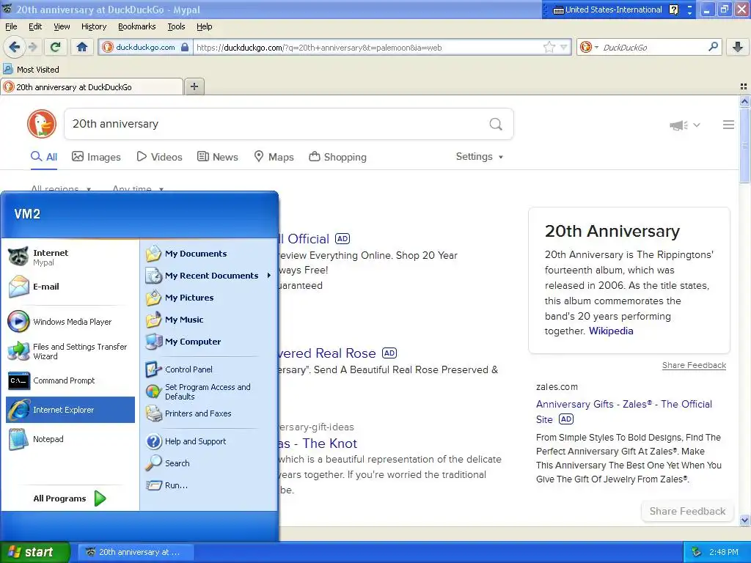Click the taskbar clock showing 2:48 PM
751x563 pixels.
(x=724, y=552)
